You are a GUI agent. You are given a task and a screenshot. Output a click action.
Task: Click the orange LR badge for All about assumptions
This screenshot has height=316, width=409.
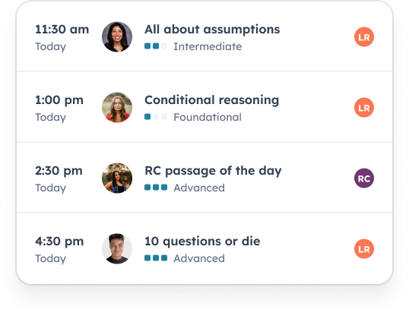coord(364,37)
